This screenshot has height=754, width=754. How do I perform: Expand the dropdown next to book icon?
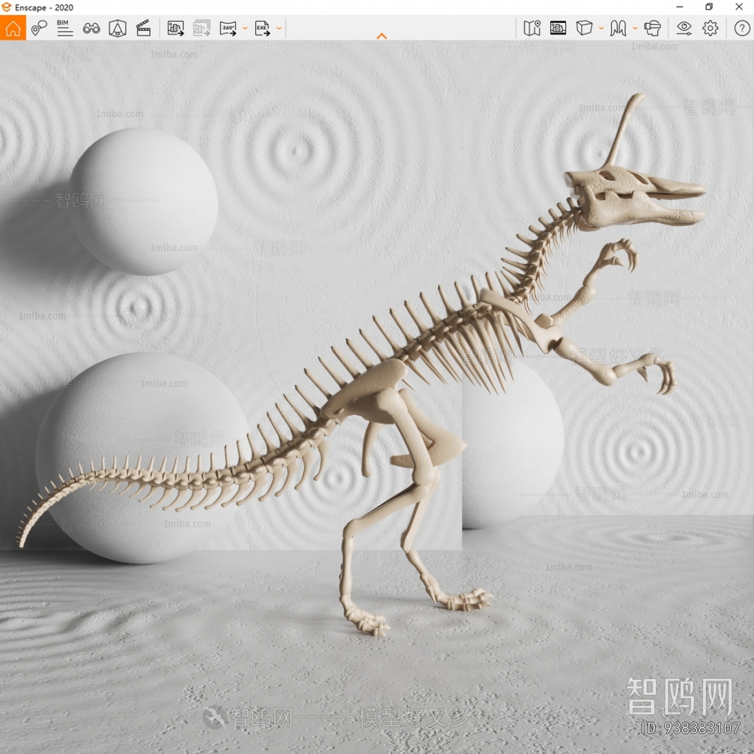click(635, 29)
